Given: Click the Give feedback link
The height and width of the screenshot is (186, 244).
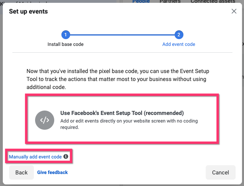Looking at the screenshot, I should 52,172.
